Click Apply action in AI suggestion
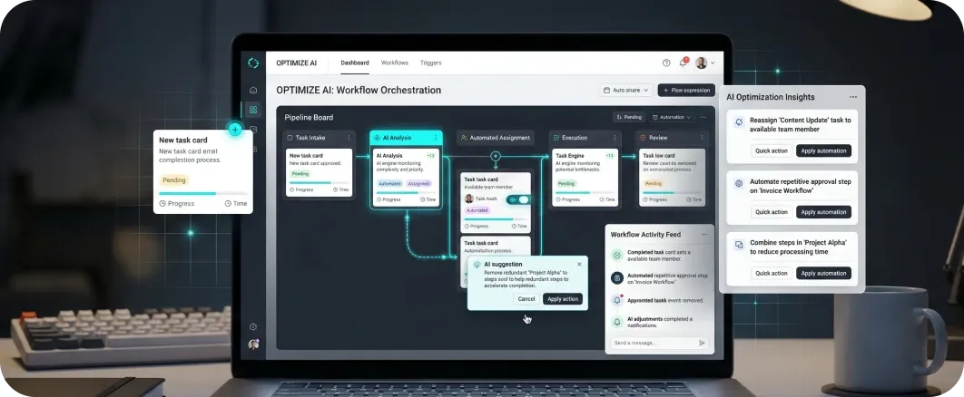The width and height of the screenshot is (964, 397). [x=562, y=299]
